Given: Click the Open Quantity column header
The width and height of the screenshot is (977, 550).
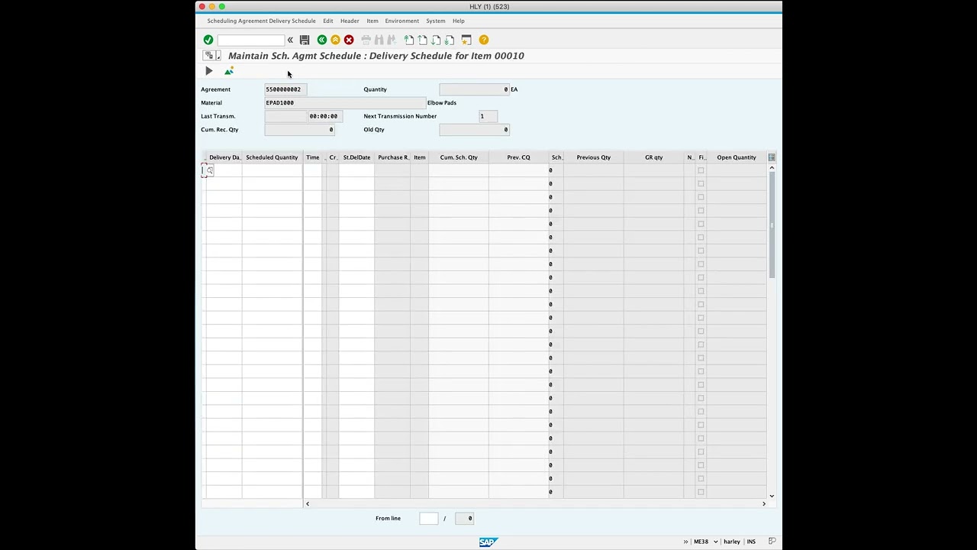Looking at the screenshot, I should pos(736,157).
